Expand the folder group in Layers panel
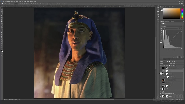185x104 pixels. (162, 91)
